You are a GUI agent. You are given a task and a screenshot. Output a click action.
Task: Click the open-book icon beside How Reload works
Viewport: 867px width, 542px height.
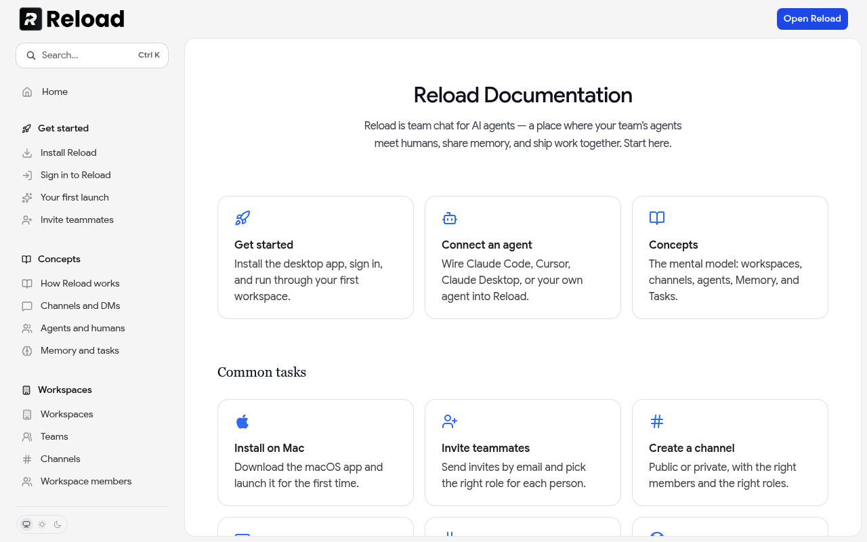[27, 284]
